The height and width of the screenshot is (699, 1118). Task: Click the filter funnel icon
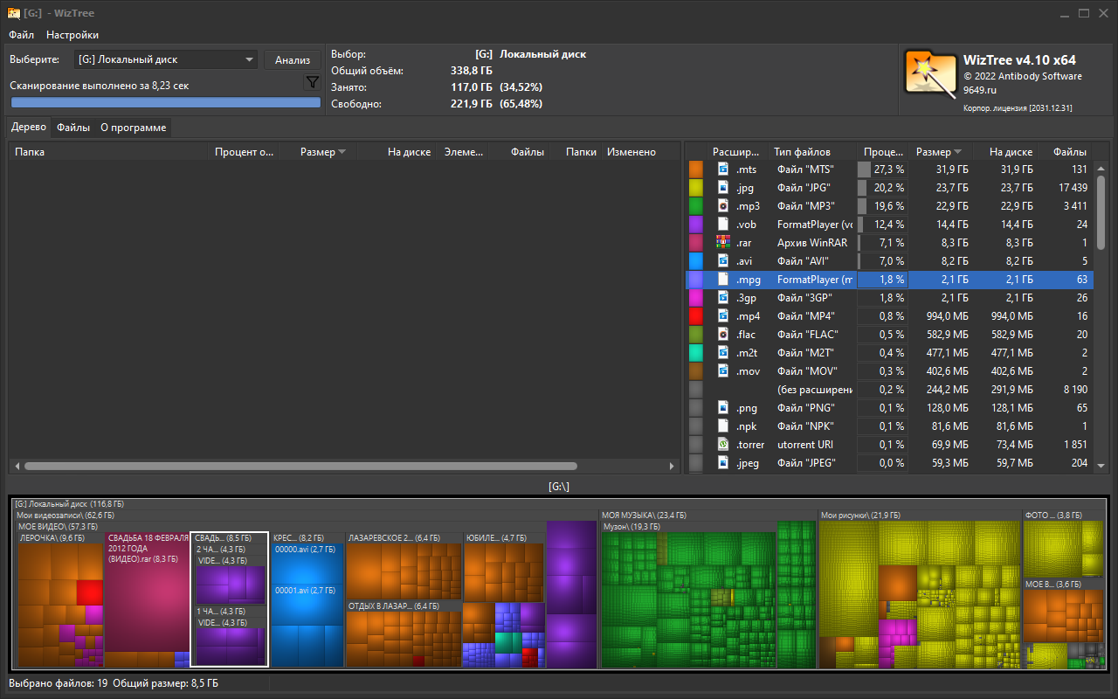pyautogui.click(x=313, y=82)
